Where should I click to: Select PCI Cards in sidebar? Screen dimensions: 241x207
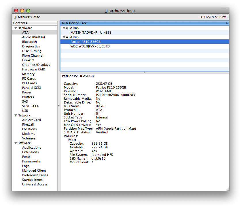click(x=29, y=83)
